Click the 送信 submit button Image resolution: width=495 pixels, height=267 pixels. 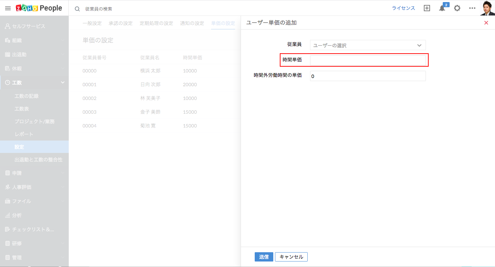click(x=264, y=257)
